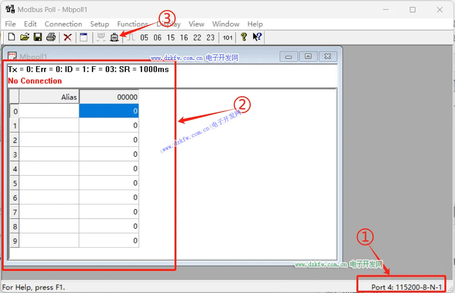This screenshot has width=455, height=293.
Task: Select the value cell in row 5
Action: pyautogui.click(x=109, y=182)
